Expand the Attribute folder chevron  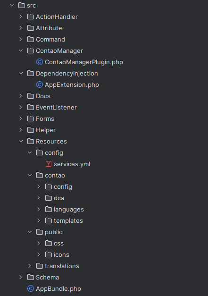coord(21,28)
